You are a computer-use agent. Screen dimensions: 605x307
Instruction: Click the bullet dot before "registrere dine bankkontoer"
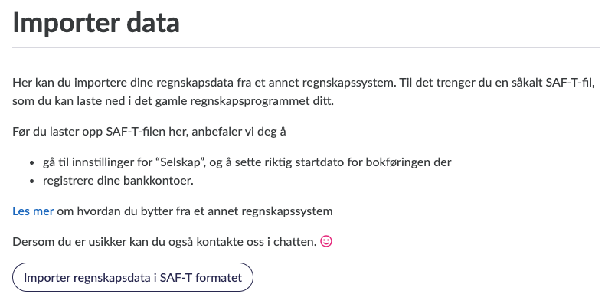[32, 182]
